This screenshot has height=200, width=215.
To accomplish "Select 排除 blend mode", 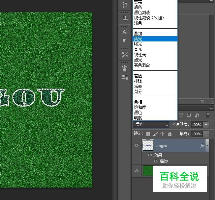I will (x=155, y=81).
